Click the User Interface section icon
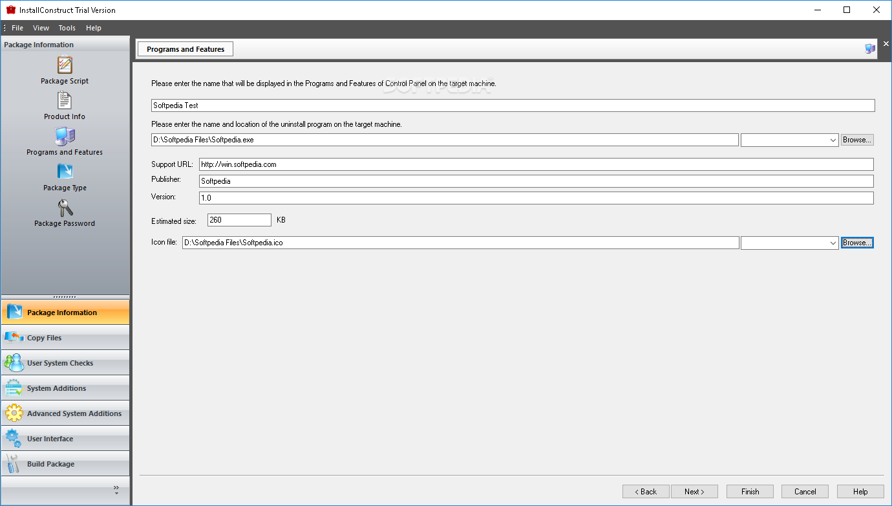Viewport: 892px width, 506px height. pyautogui.click(x=14, y=439)
